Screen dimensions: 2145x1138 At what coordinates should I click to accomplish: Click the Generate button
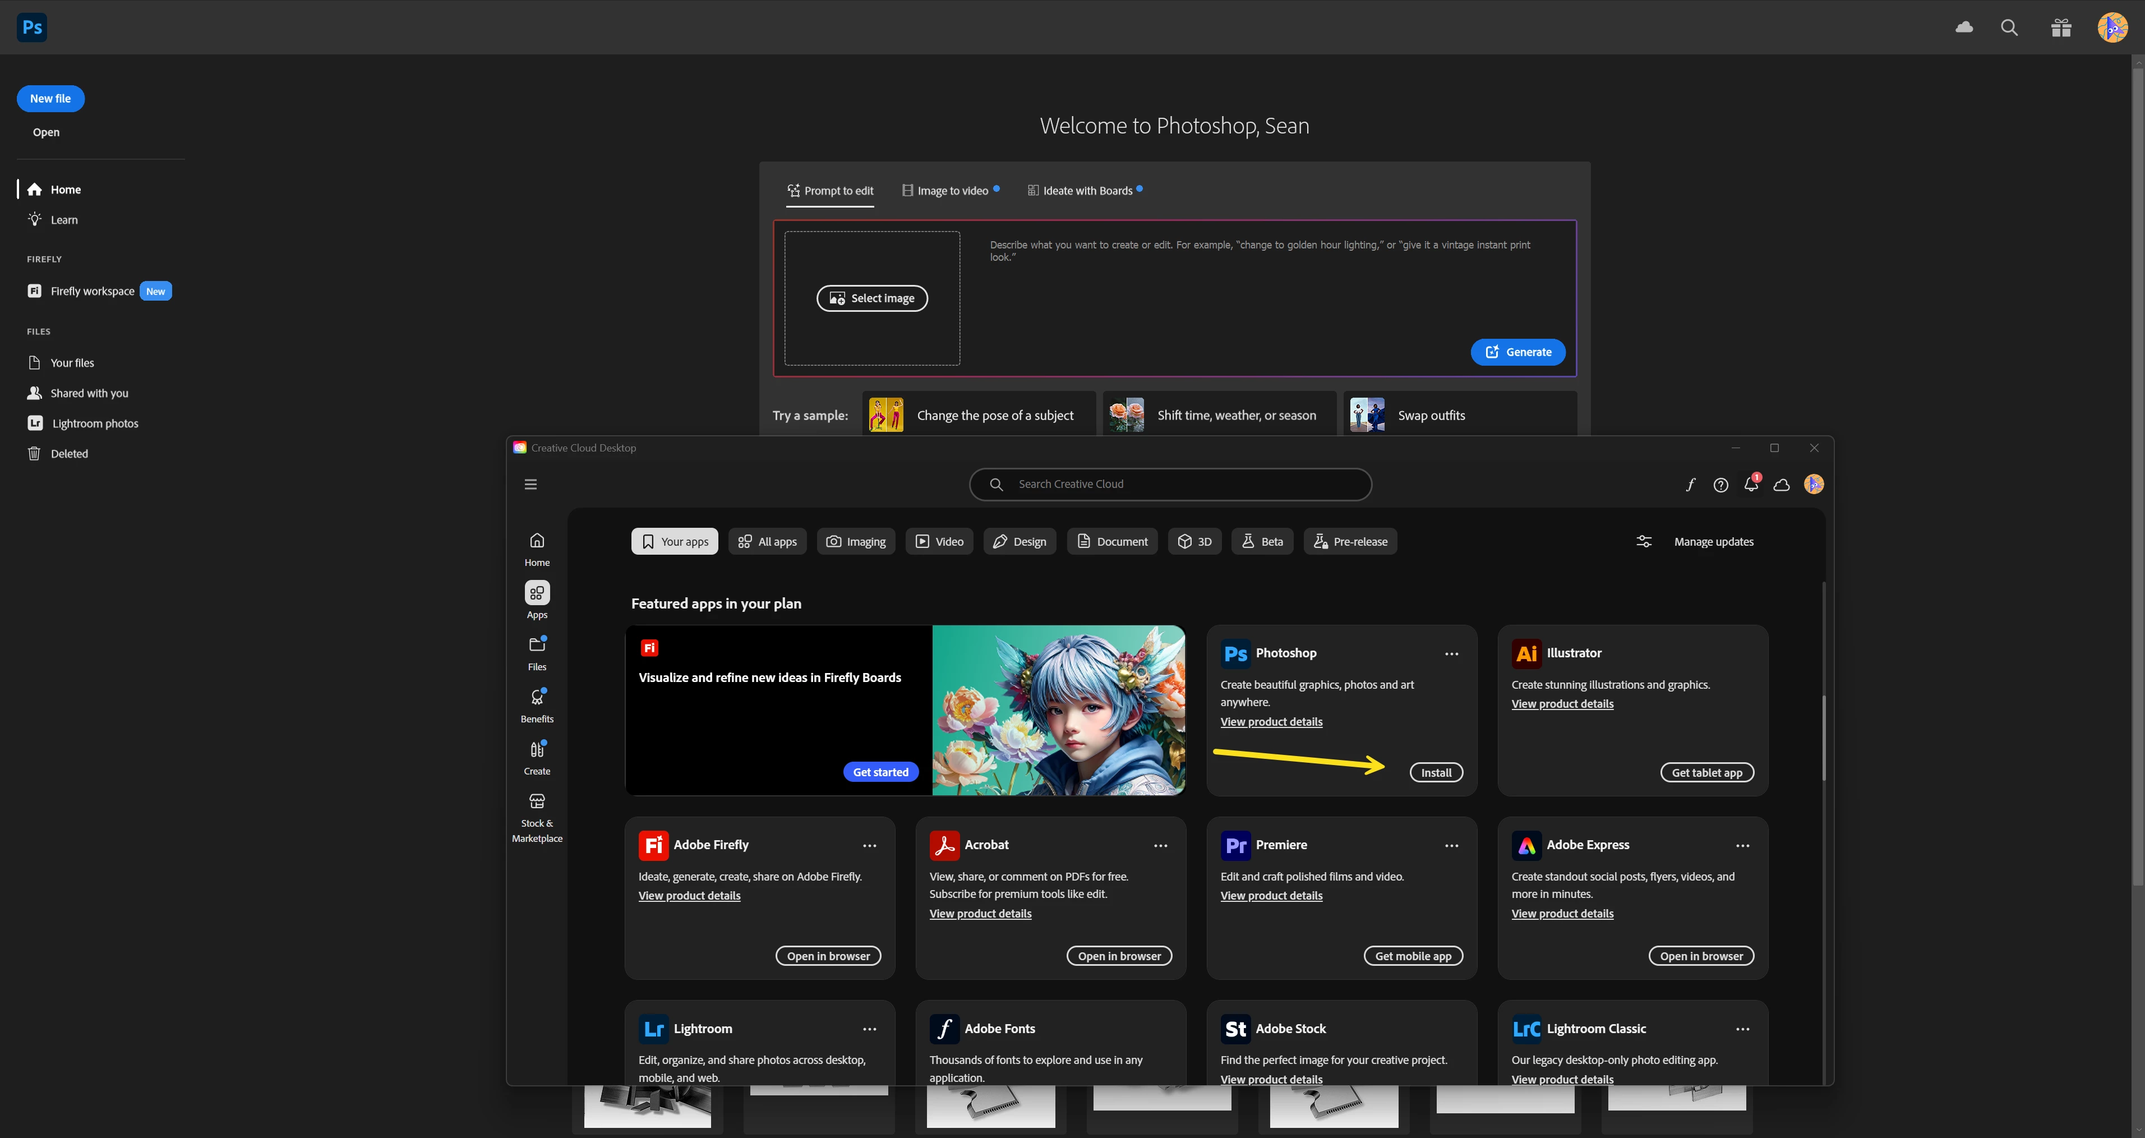1518,352
